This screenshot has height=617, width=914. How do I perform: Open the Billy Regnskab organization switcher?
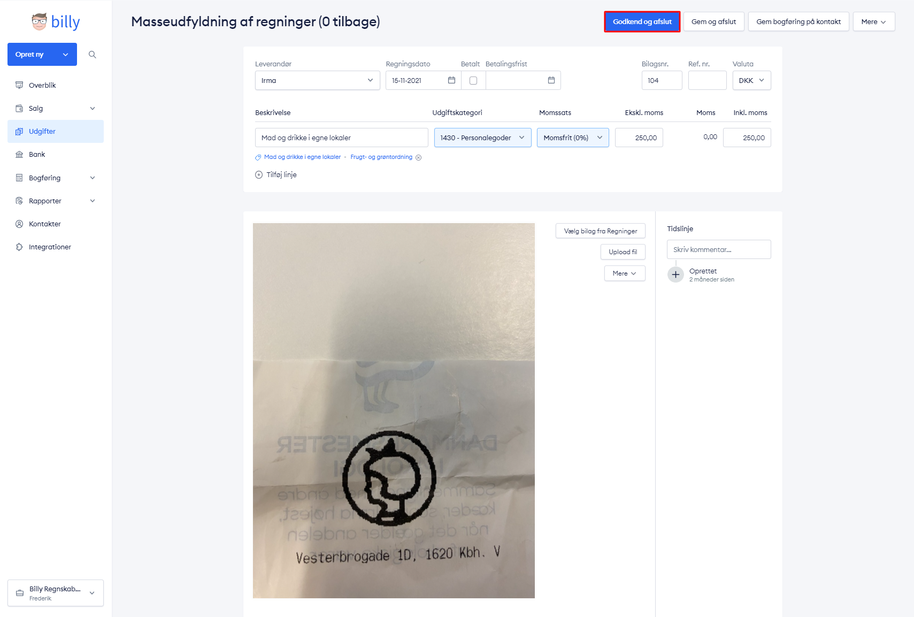56,593
